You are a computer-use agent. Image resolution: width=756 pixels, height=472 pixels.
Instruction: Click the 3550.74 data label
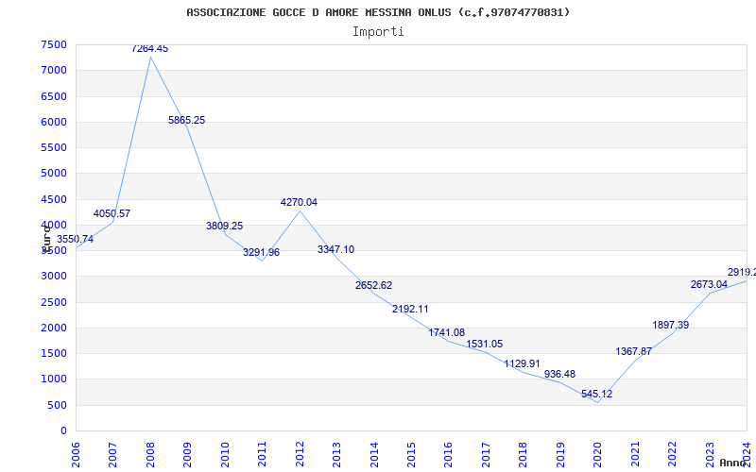[76, 240]
